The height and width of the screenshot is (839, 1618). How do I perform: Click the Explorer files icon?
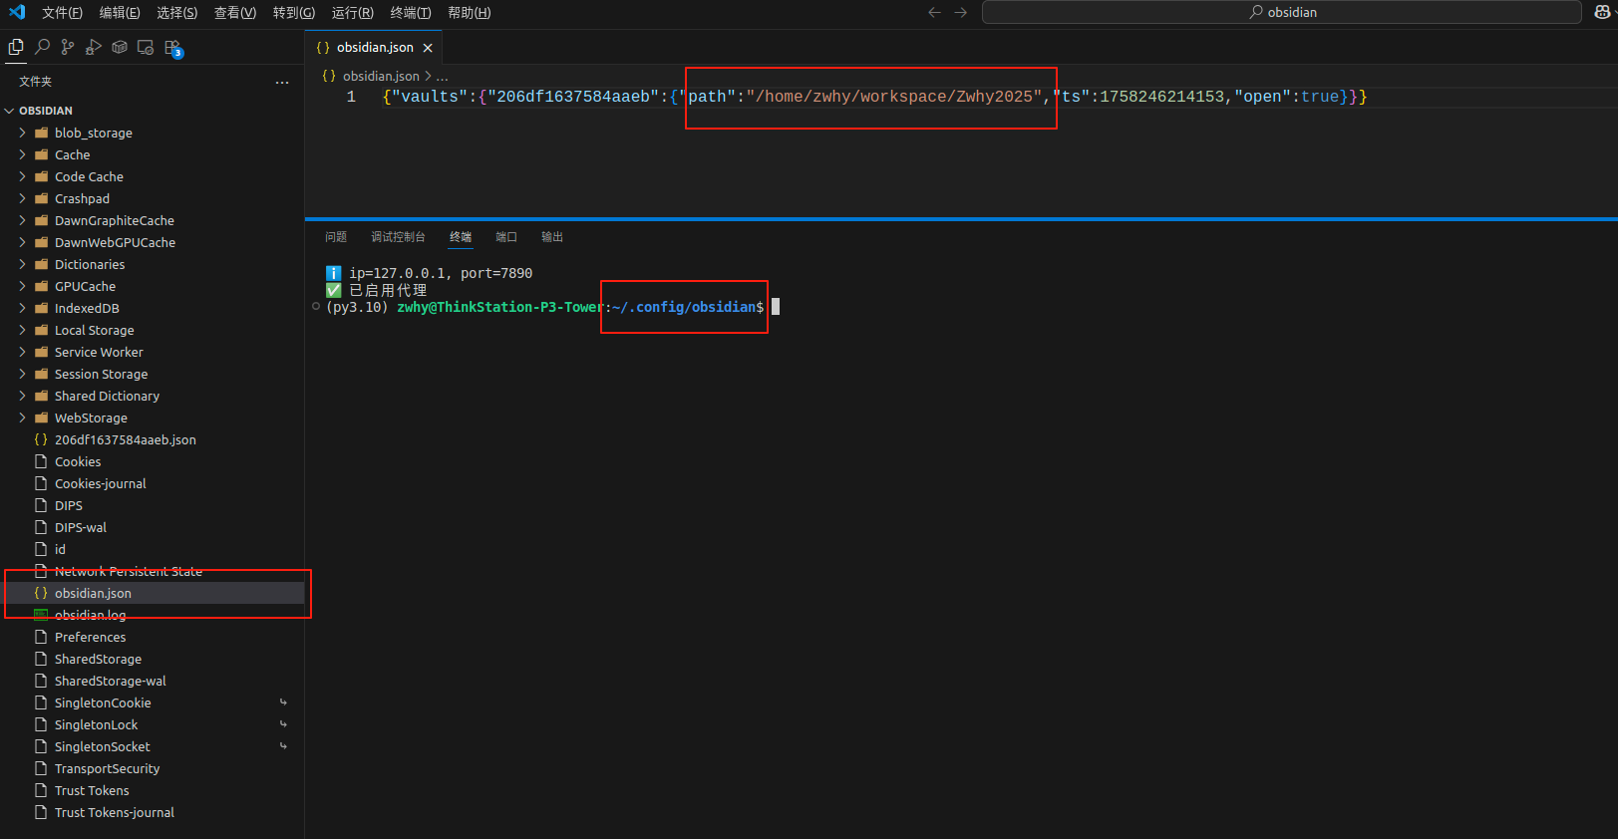pos(16,47)
